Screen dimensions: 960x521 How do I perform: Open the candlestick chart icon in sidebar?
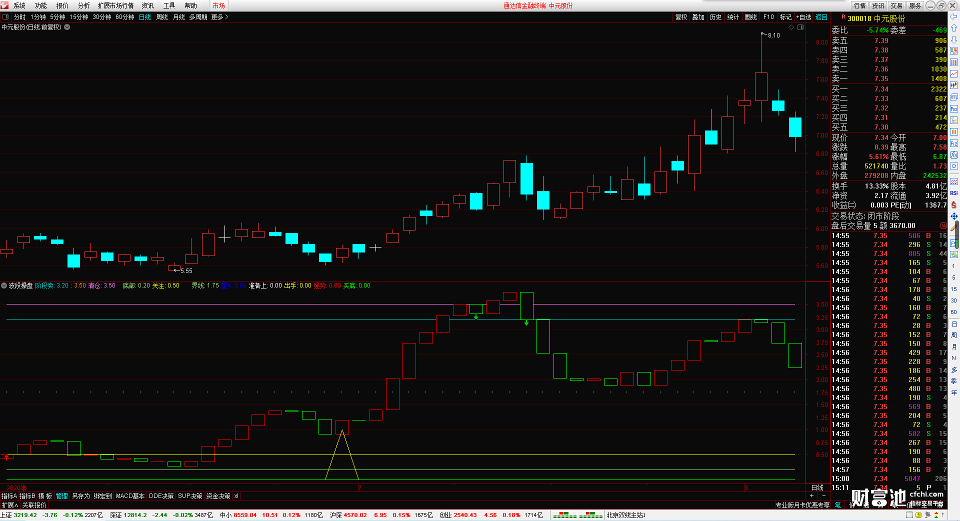coord(954,85)
